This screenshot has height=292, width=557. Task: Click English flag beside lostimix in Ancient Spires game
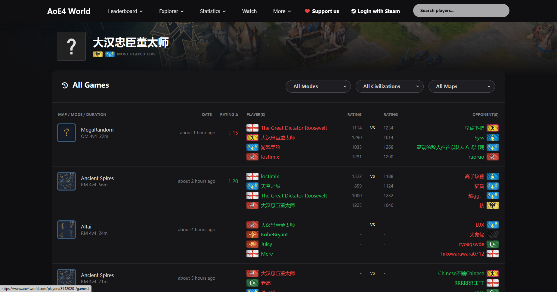tap(252, 176)
